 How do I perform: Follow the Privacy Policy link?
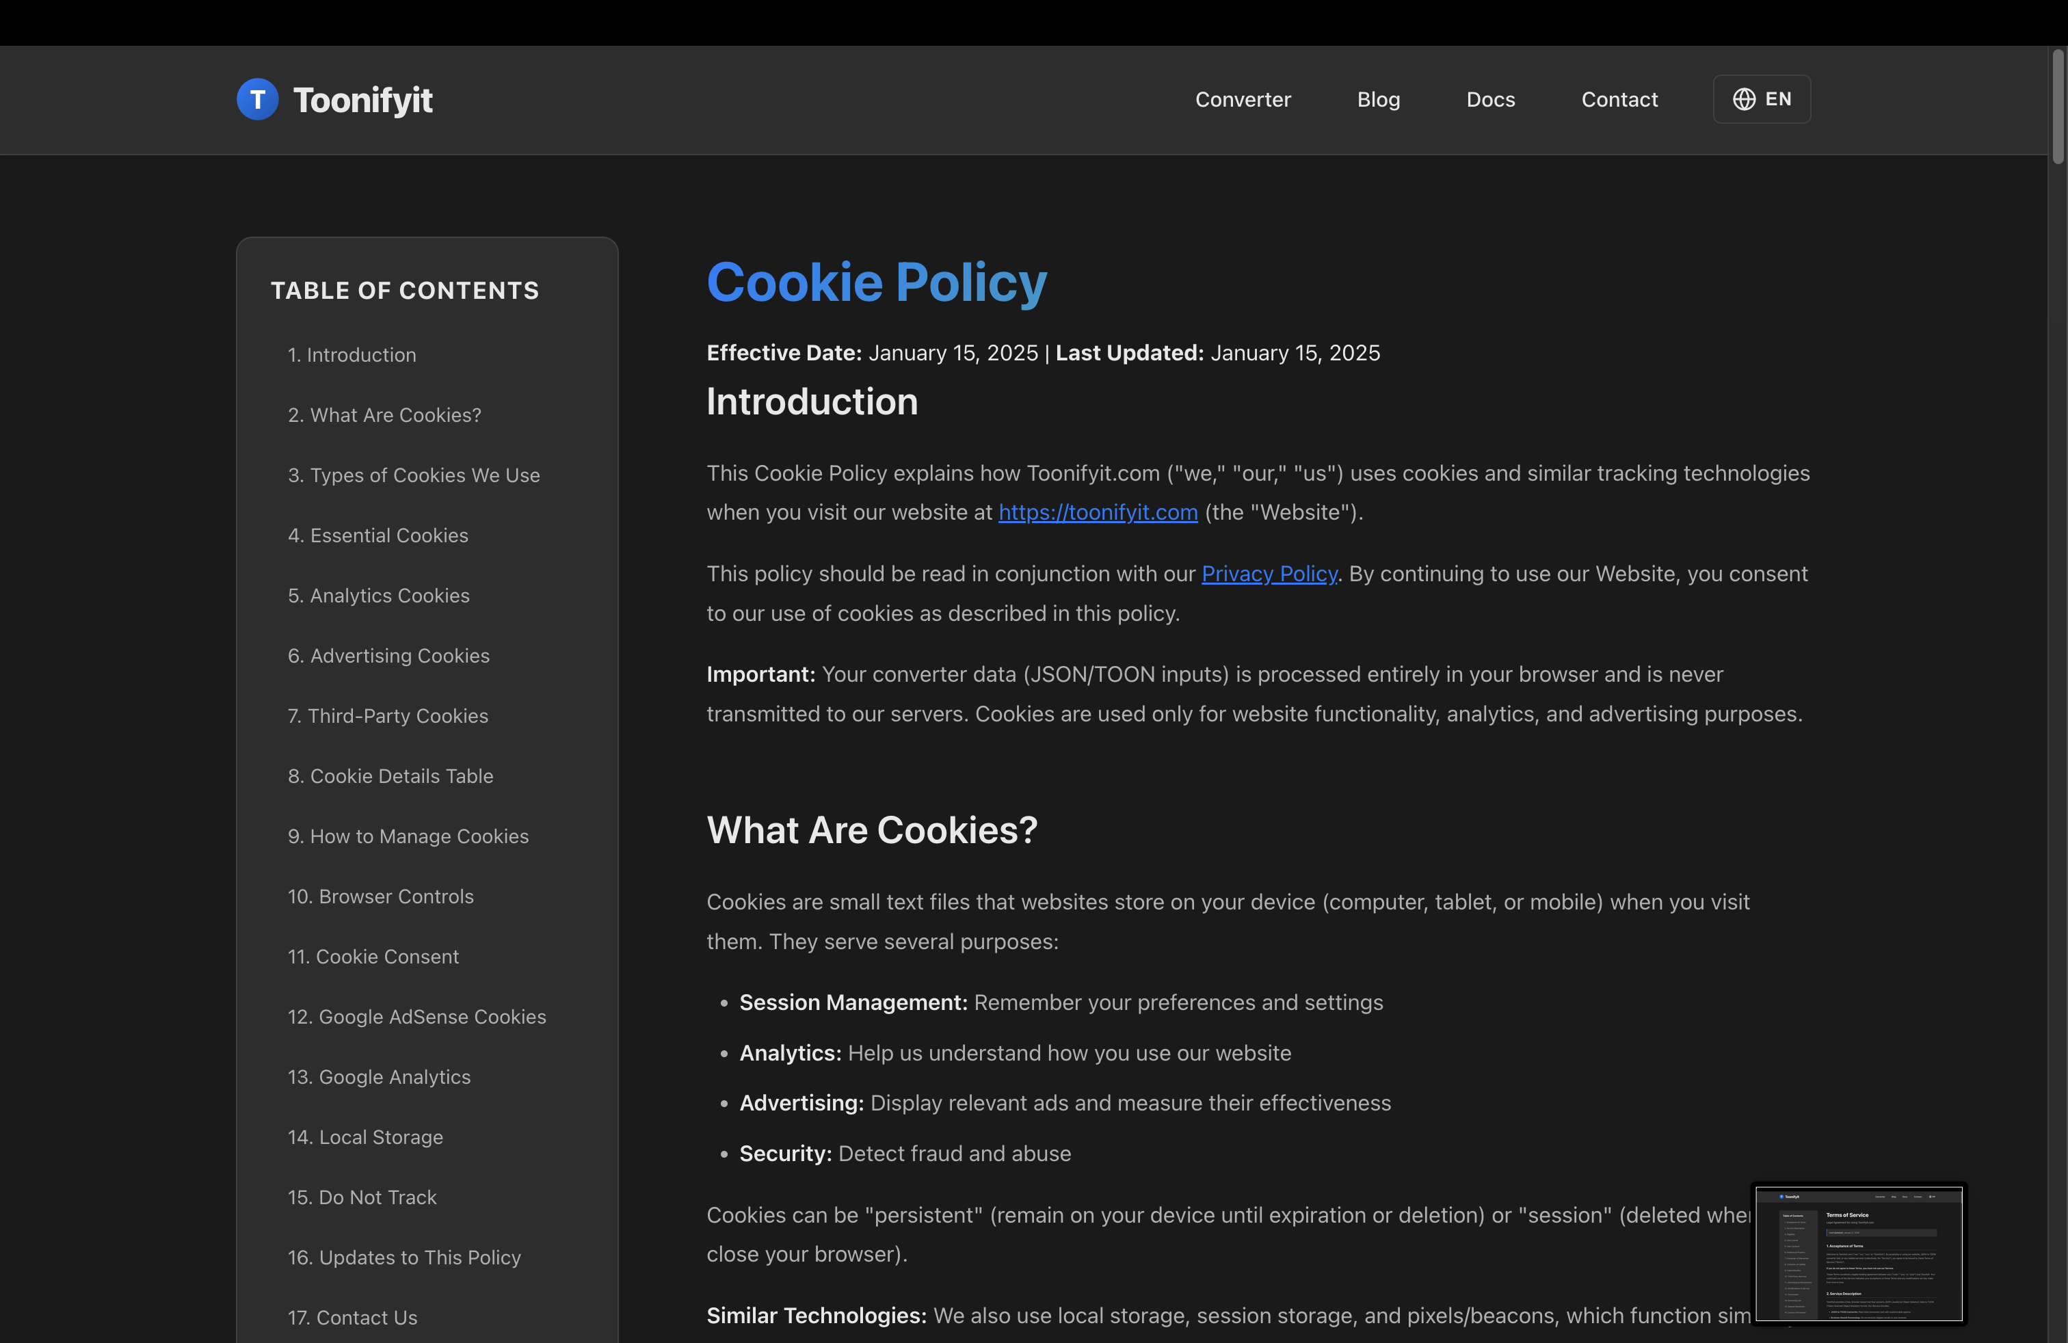tap(1269, 573)
